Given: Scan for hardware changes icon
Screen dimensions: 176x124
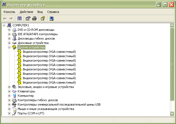Looking at the screenshot, I should [51, 18].
